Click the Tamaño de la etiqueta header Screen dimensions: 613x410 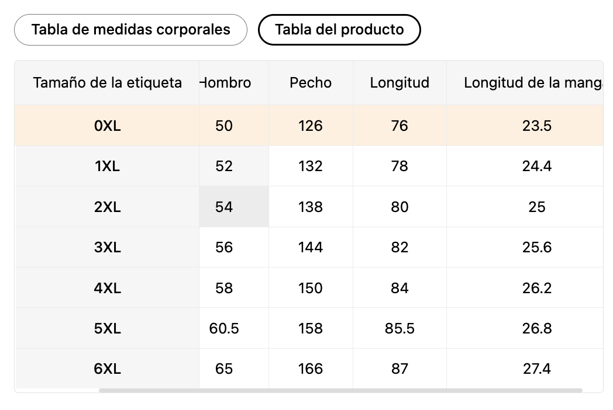(107, 83)
